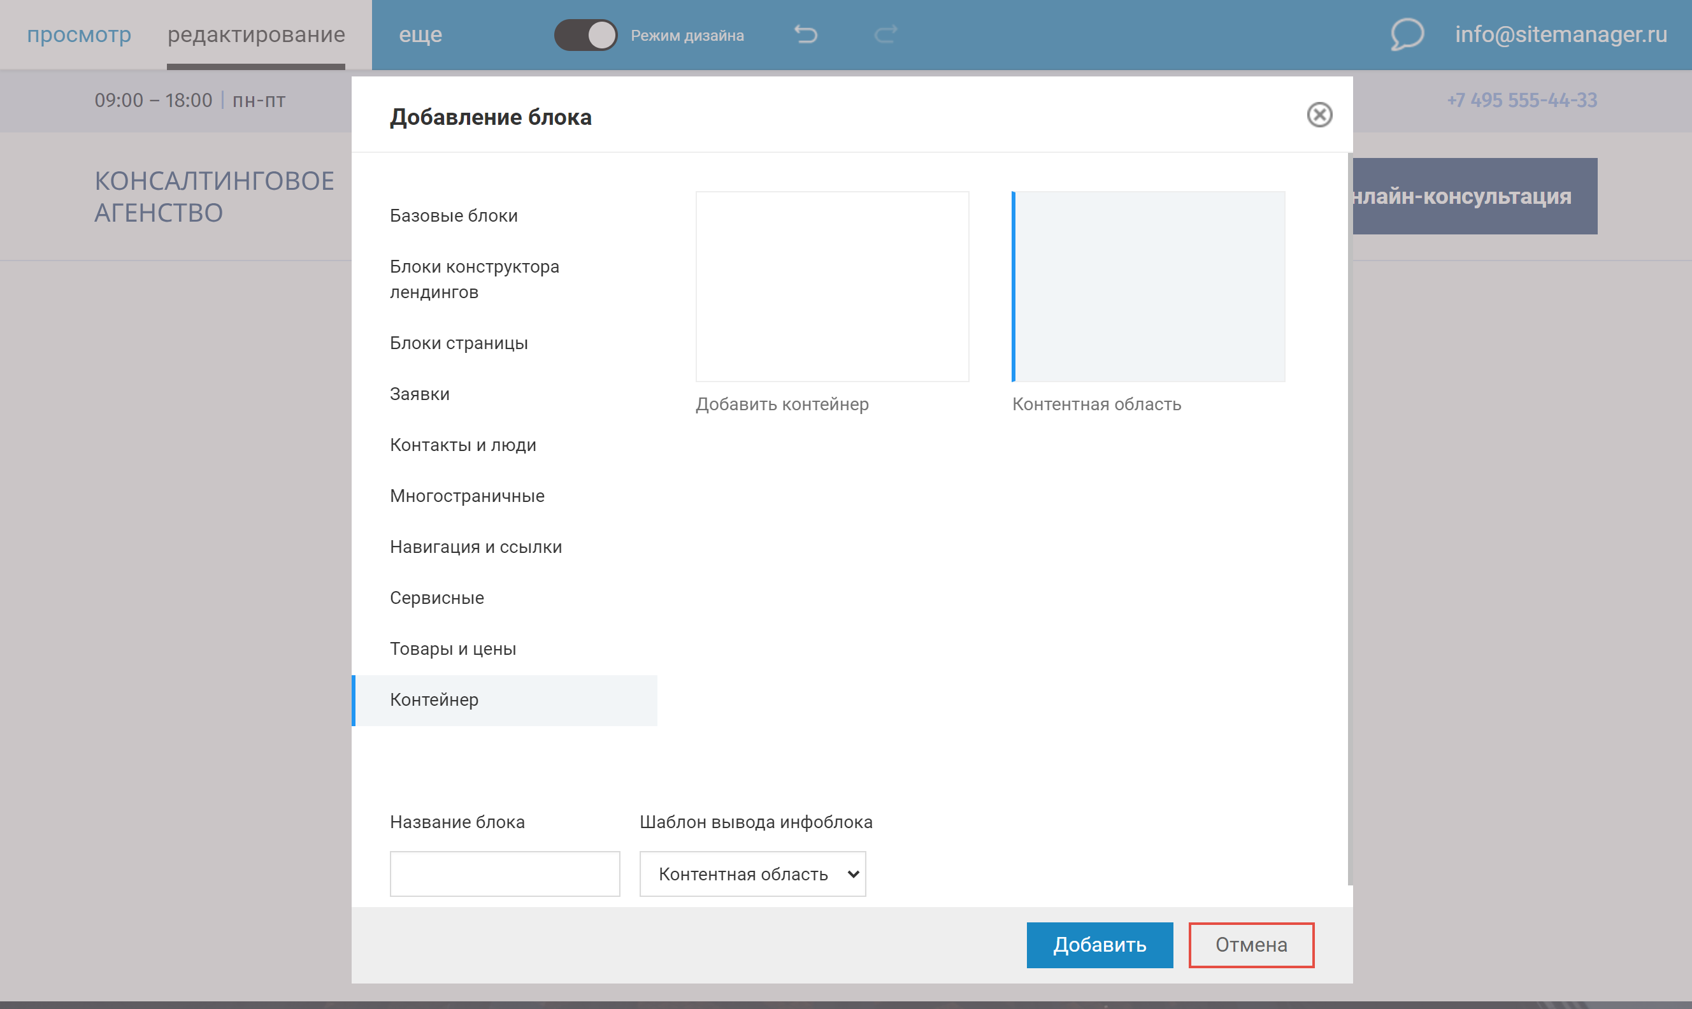The image size is (1692, 1009).
Task: Select the Добавить контейнер thumbnail
Action: (x=831, y=286)
